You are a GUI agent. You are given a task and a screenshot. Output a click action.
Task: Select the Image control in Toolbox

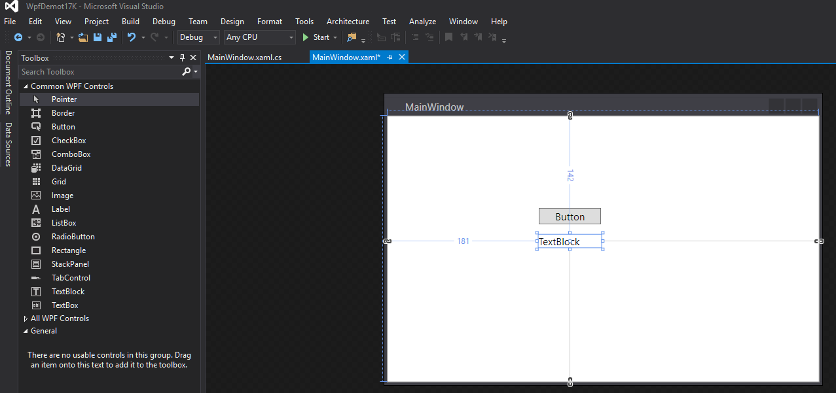(62, 196)
